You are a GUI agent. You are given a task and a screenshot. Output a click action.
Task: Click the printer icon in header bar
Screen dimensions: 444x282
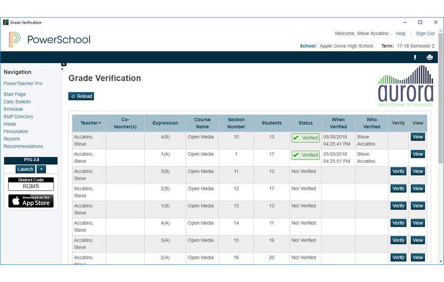[430, 57]
